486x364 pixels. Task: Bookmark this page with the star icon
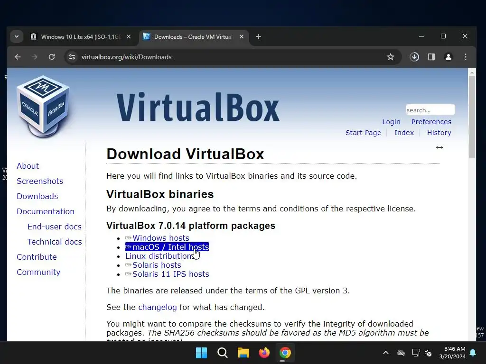(x=391, y=57)
